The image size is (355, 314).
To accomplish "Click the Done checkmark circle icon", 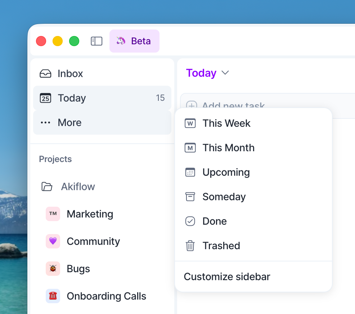I will point(190,221).
